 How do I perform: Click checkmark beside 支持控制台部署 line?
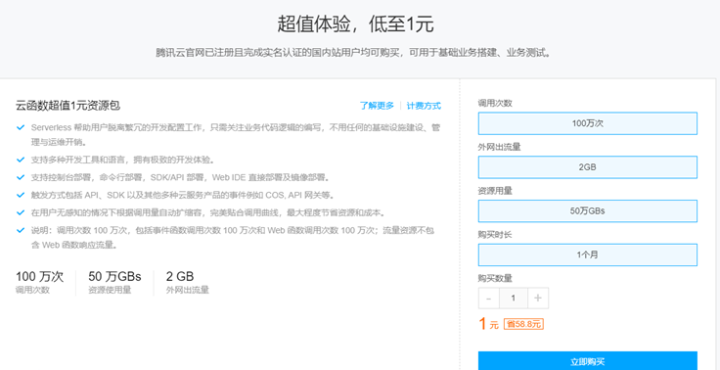click(21, 177)
